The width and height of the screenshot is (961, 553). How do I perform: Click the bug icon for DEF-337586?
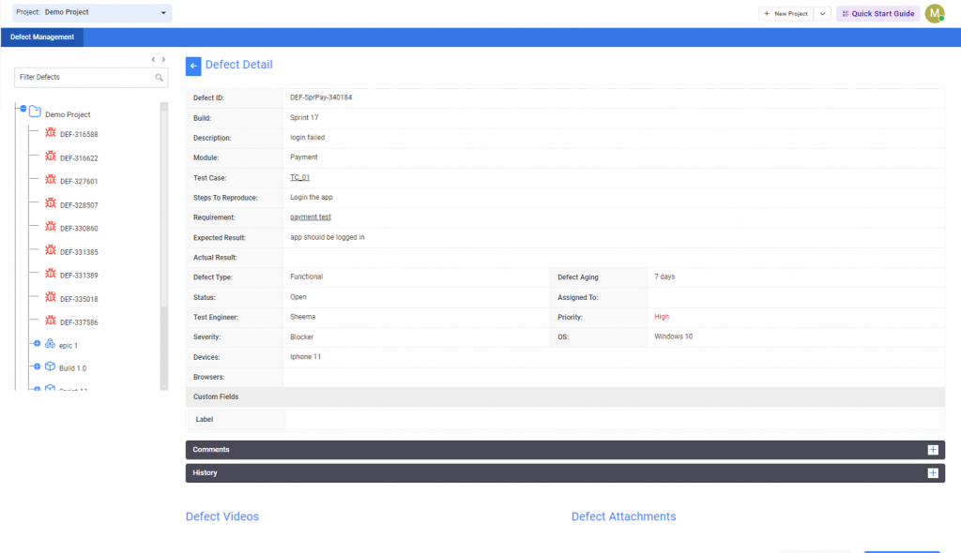pos(51,321)
